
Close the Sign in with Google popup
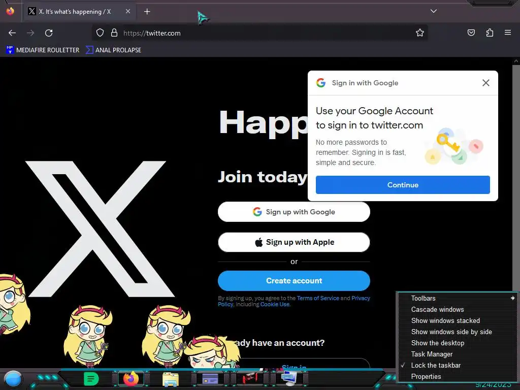point(485,83)
